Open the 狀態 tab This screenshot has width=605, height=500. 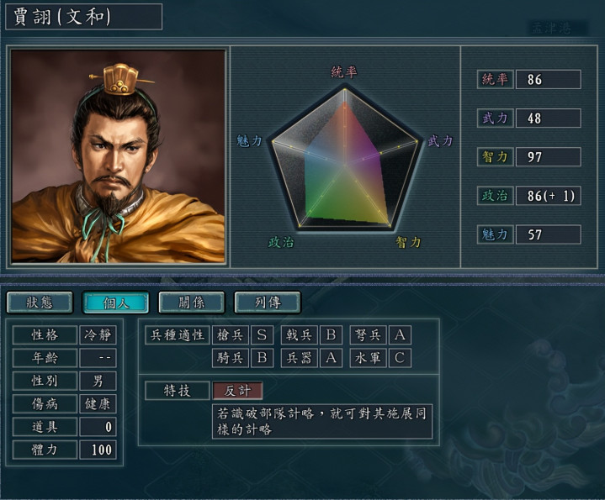tap(40, 303)
